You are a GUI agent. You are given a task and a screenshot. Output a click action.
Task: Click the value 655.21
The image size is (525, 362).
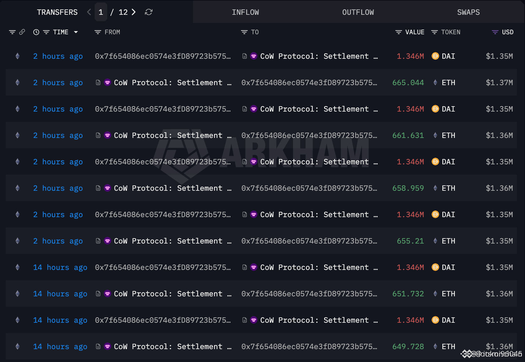pos(410,241)
